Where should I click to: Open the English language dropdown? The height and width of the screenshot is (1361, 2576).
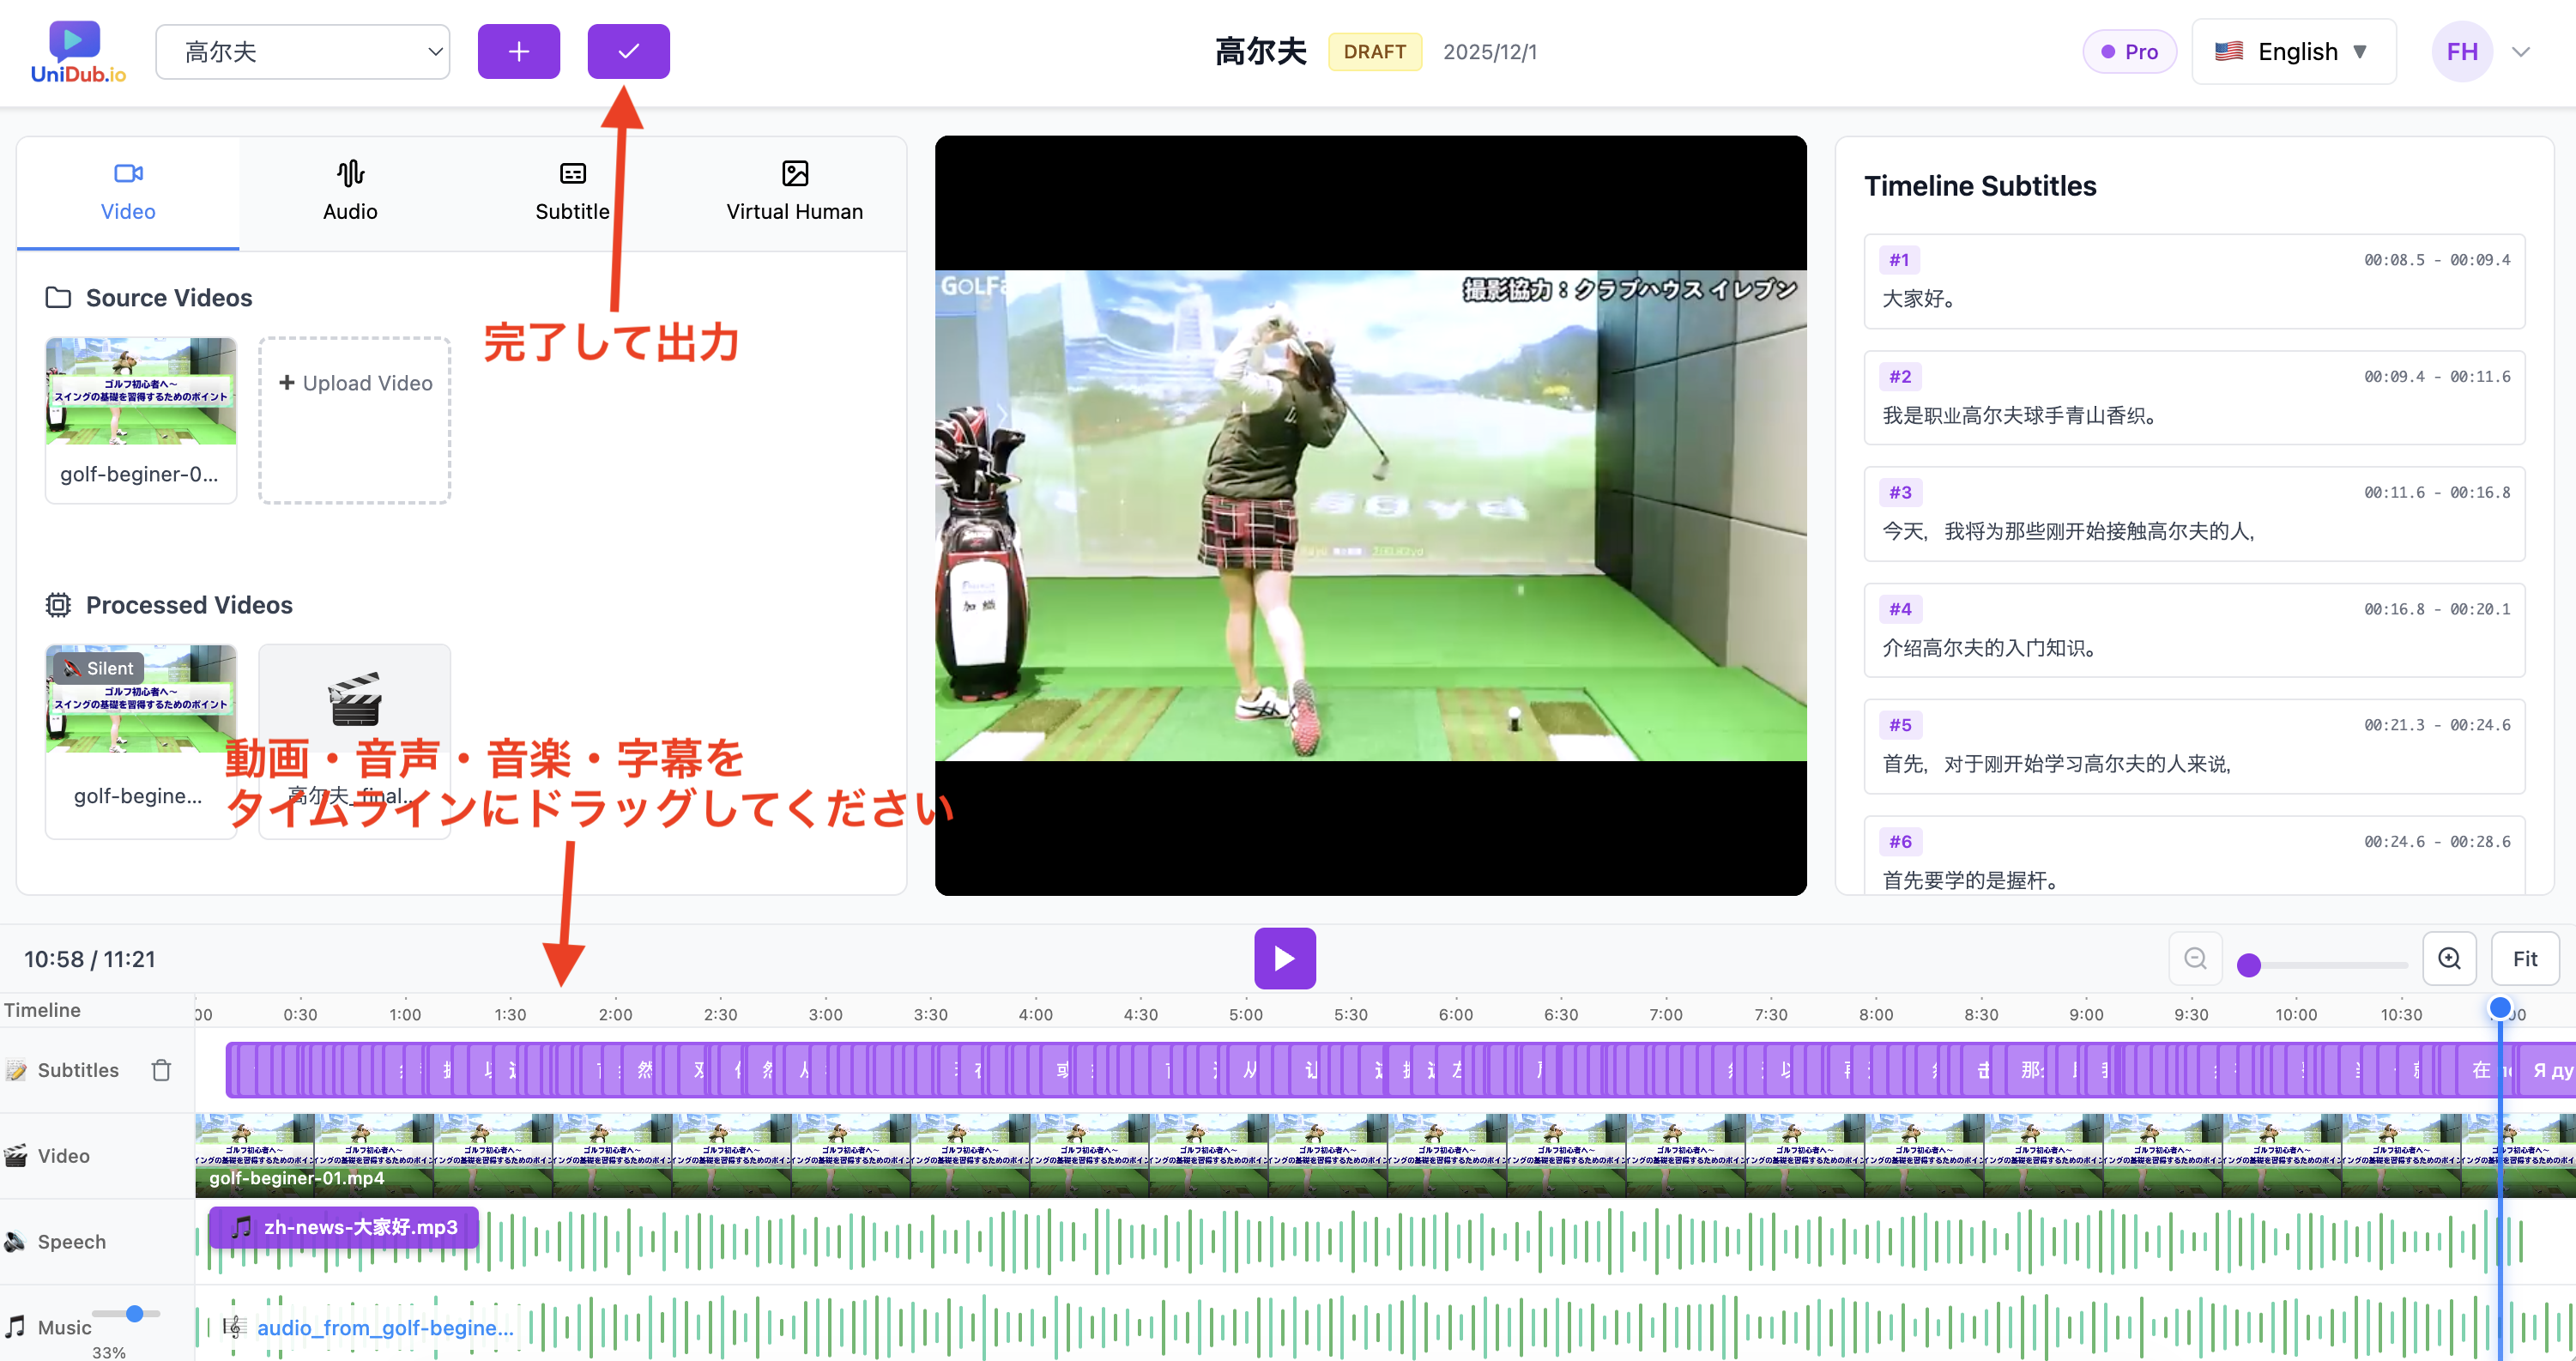pyautogui.click(x=2294, y=51)
